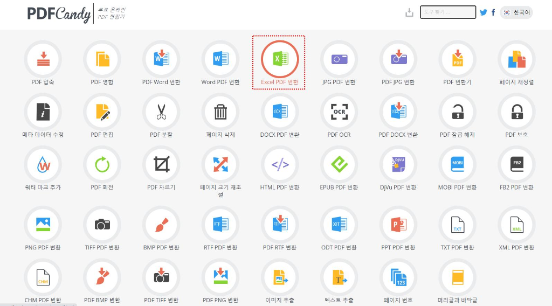The height and width of the screenshot is (306, 552).
Task: Click the 'PDF 편집' text label
Action: (102, 135)
